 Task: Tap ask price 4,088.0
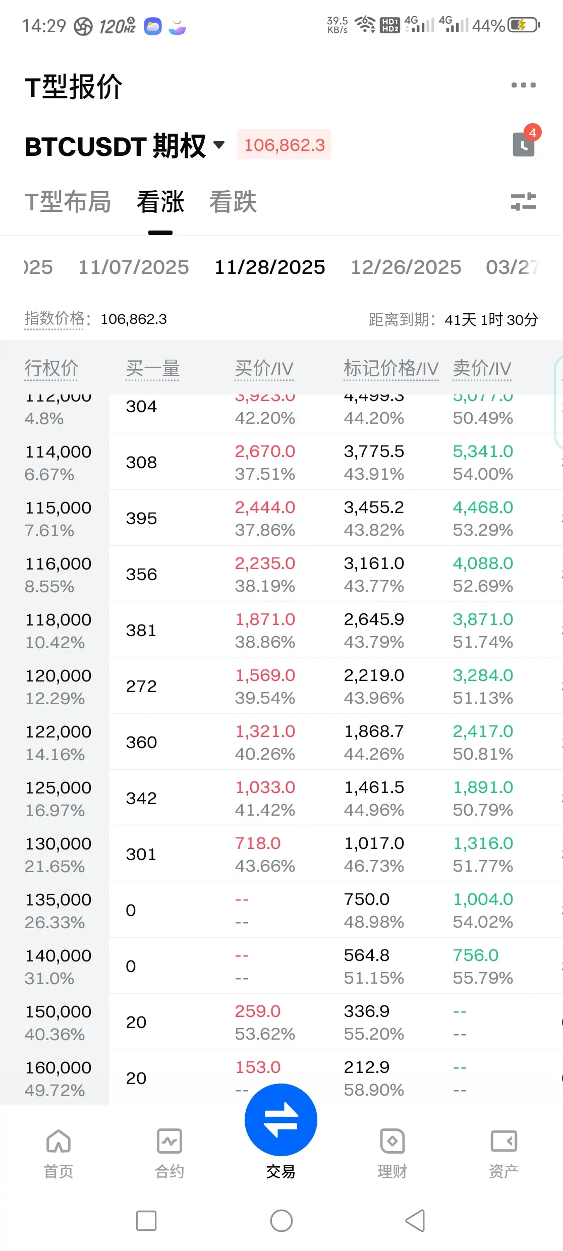[x=483, y=563]
